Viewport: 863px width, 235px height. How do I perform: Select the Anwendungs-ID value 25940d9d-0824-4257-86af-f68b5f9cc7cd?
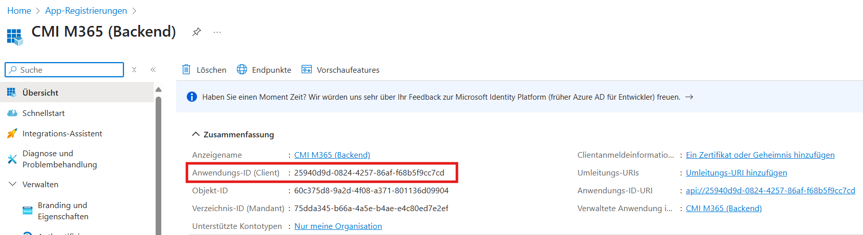click(369, 172)
